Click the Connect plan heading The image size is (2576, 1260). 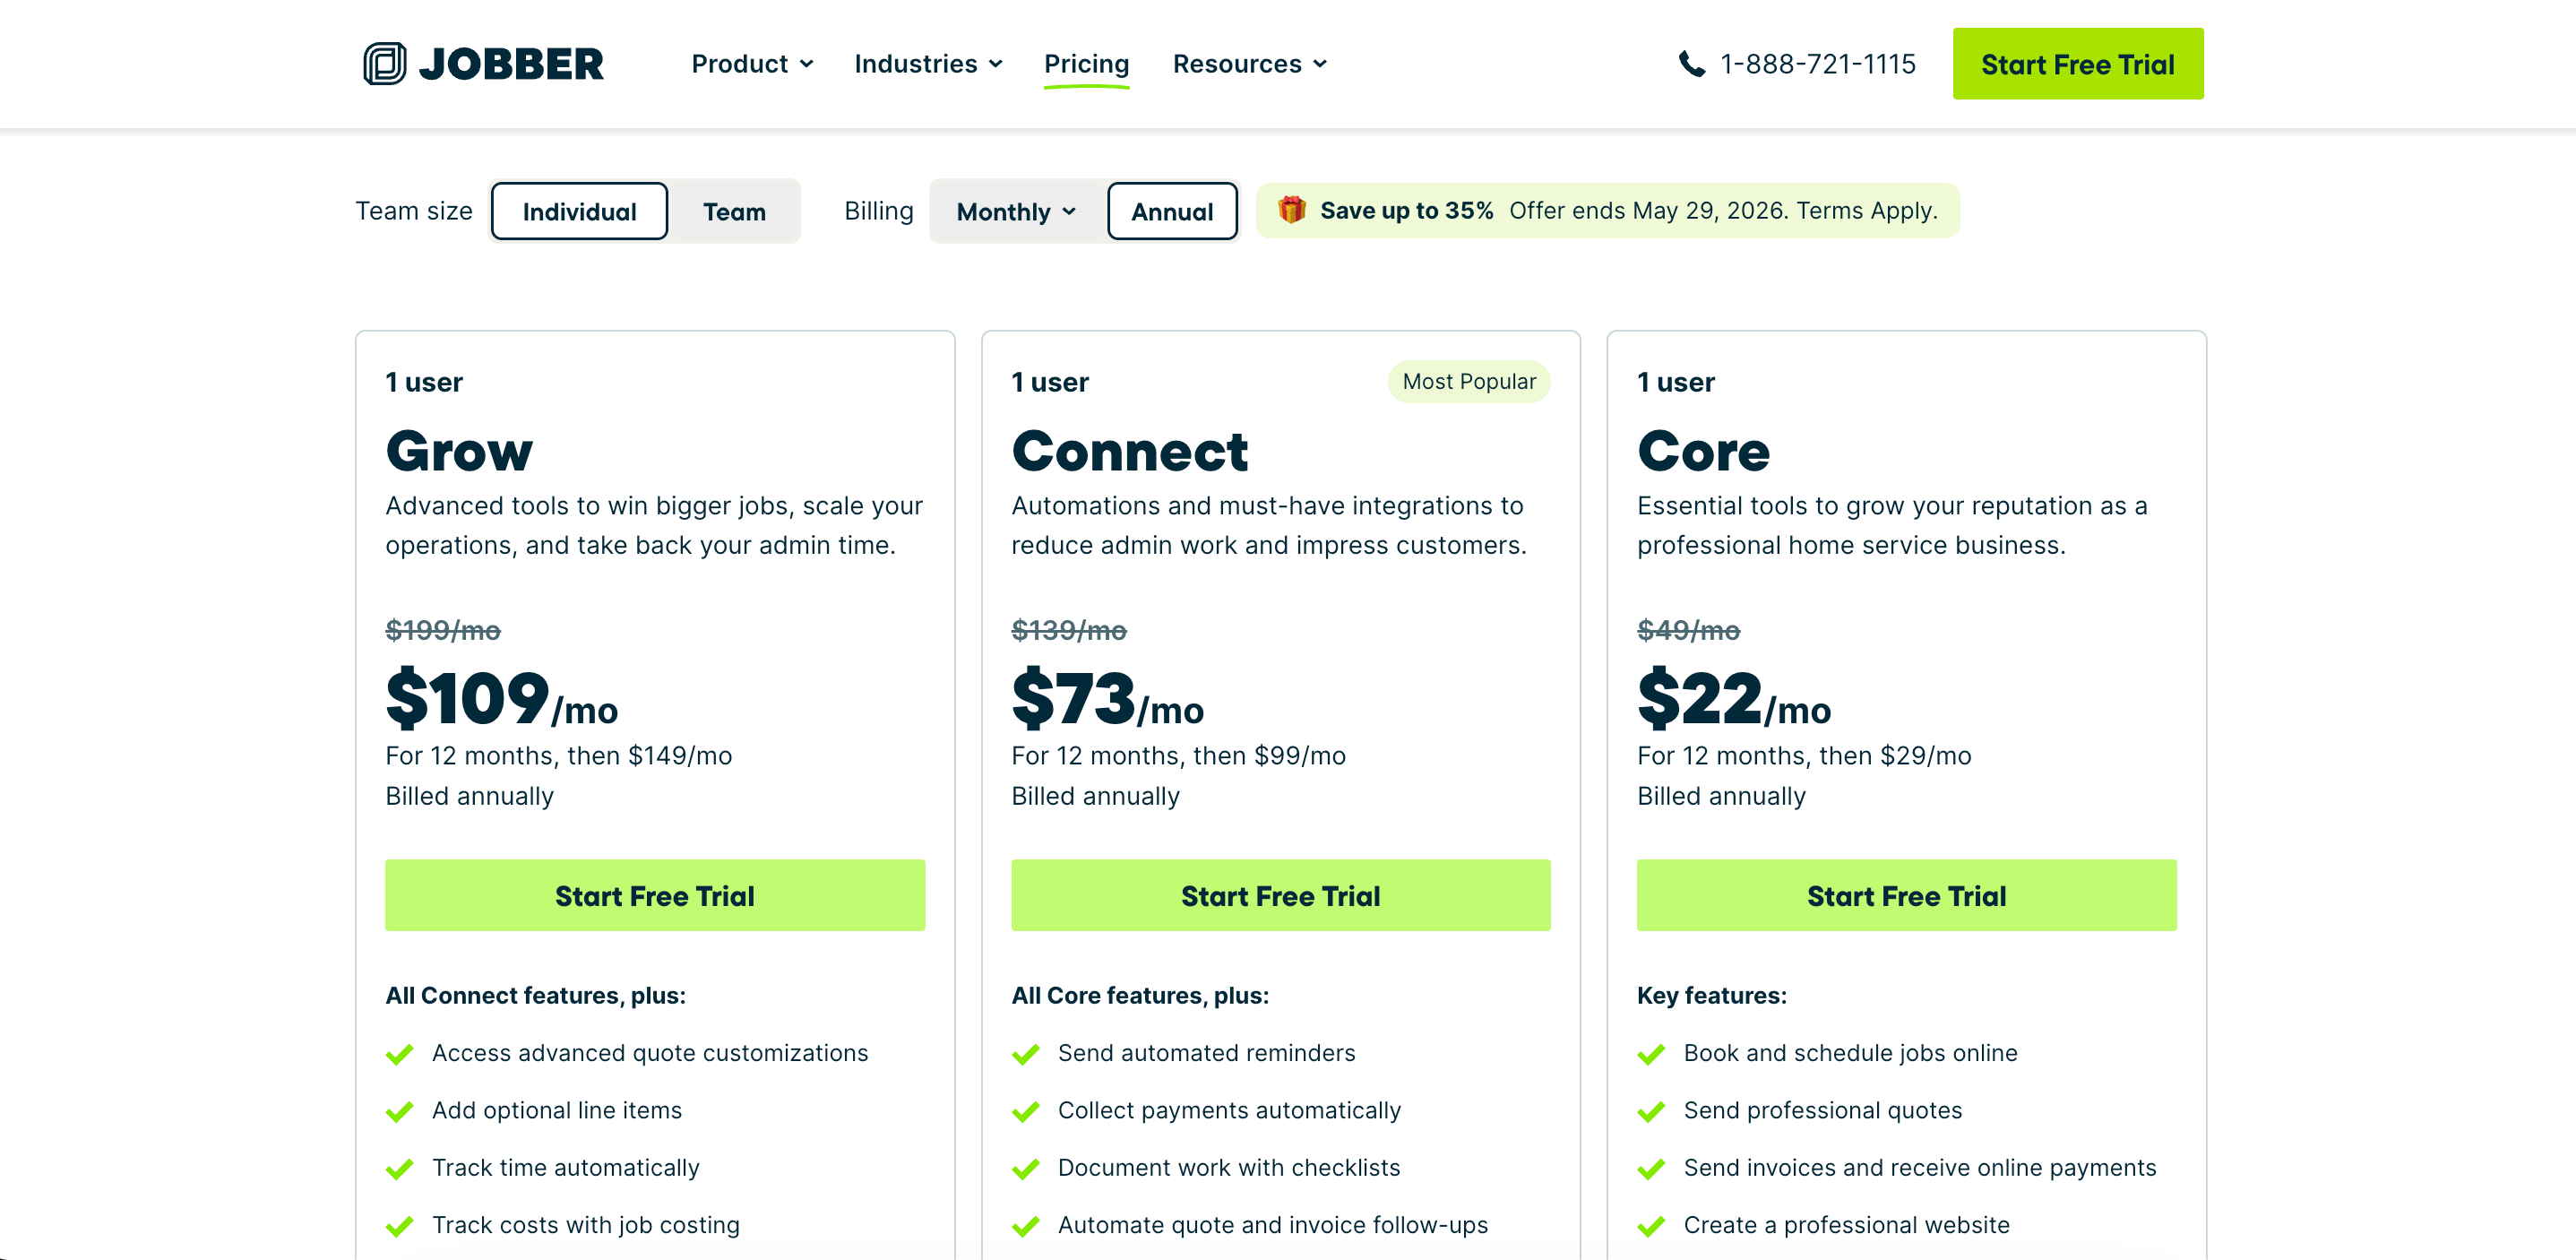click(1130, 451)
